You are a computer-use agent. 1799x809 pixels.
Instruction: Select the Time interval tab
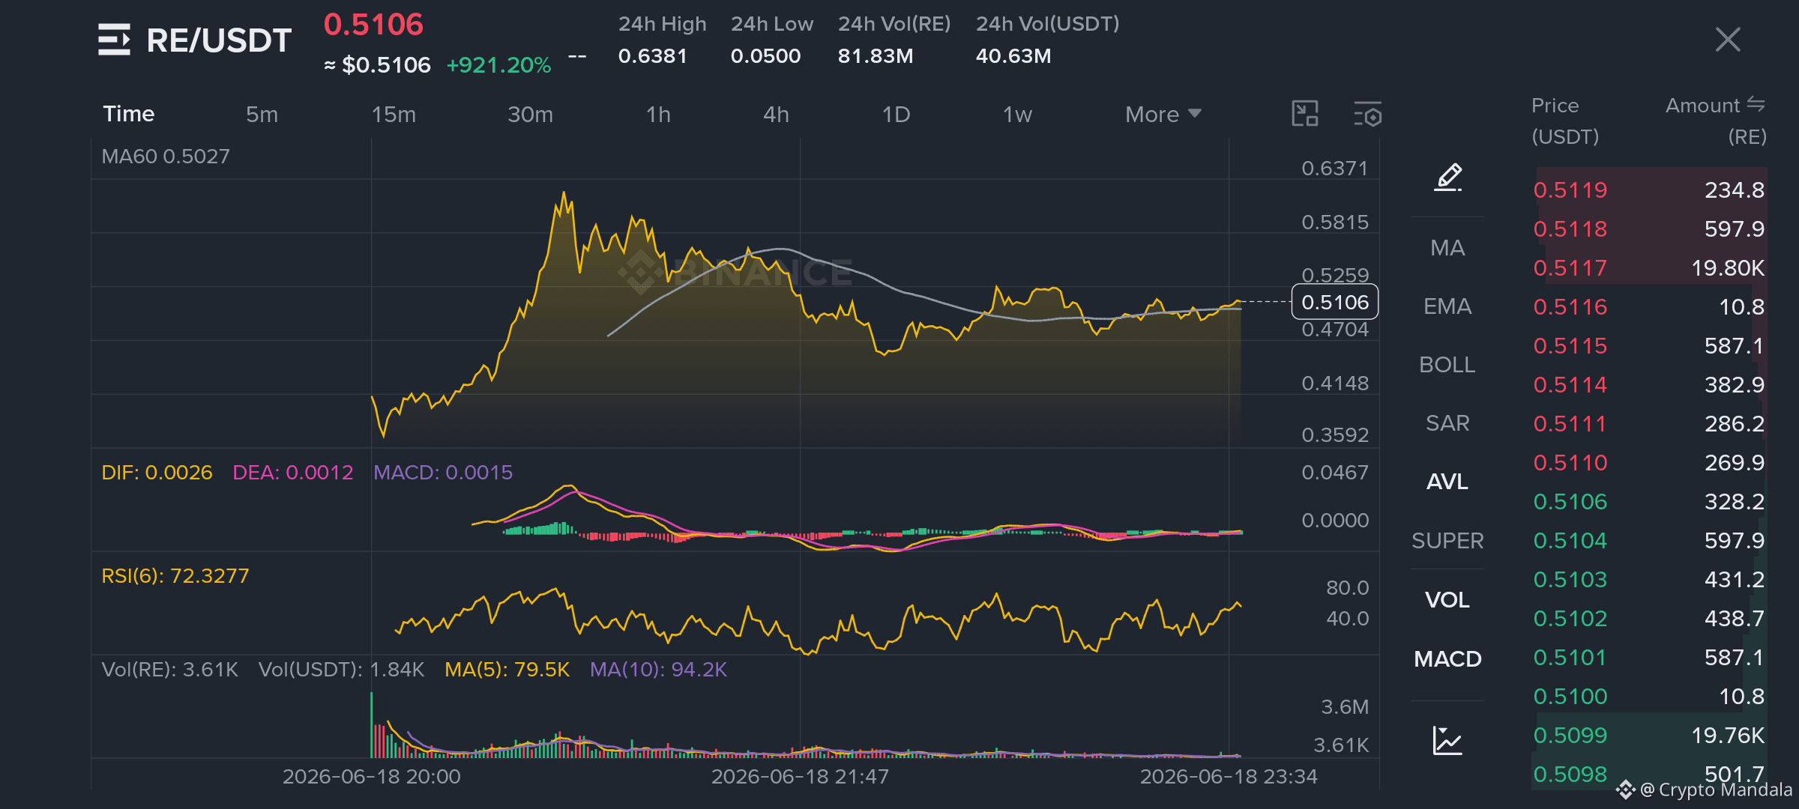coord(128,114)
